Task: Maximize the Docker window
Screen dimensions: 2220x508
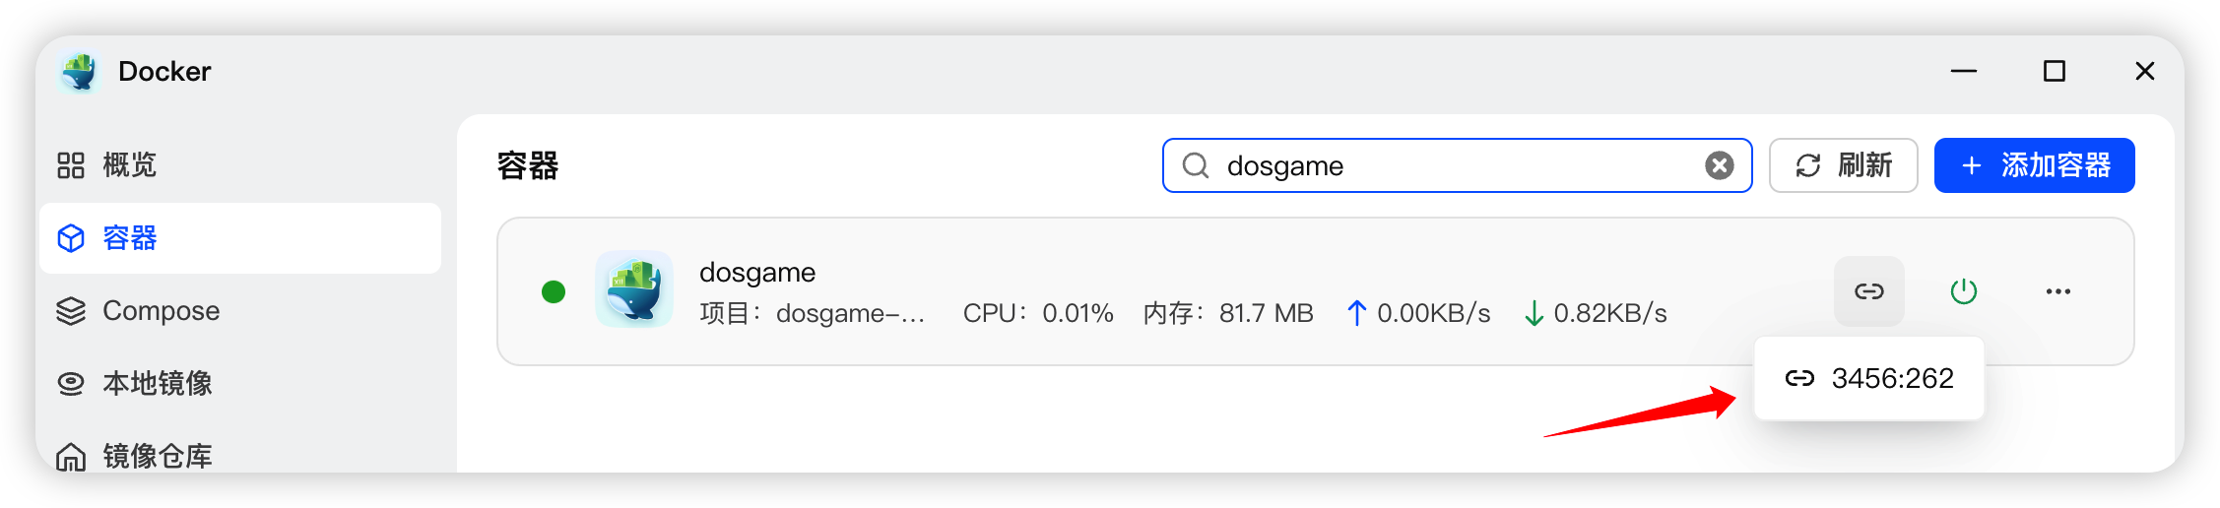Action: coord(2054,71)
